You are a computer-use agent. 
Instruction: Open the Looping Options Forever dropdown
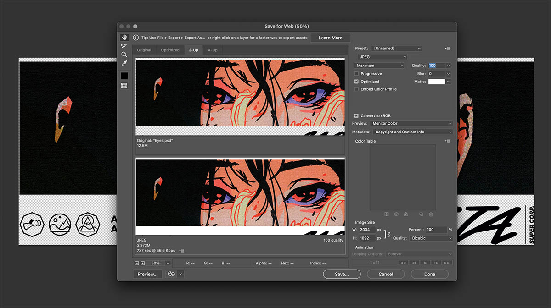419,254
